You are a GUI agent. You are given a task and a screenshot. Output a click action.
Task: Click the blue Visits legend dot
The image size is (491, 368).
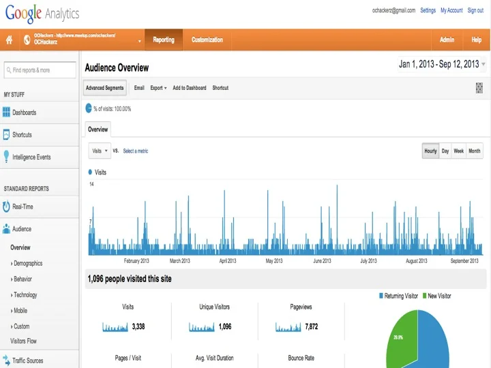[x=90, y=172]
